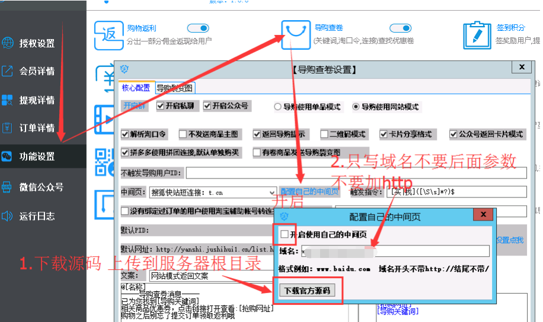Open 授权设置 in the sidebar
Image resolution: width=543 pixels, height=322 pixels.
tap(37, 43)
